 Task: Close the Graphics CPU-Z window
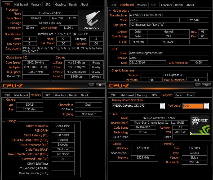coord(206,85)
